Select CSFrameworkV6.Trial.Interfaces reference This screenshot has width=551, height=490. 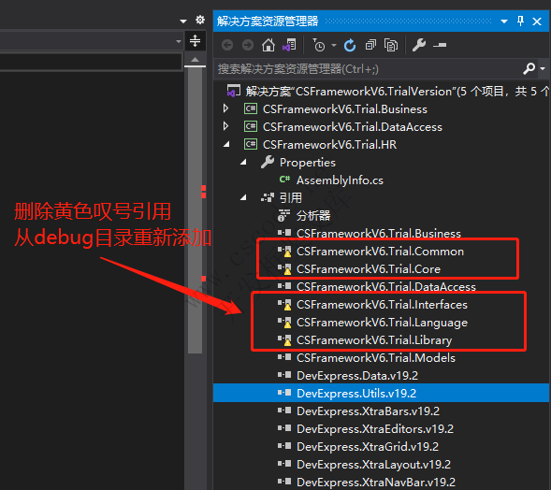pyautogui.click(x=382, y=304)
